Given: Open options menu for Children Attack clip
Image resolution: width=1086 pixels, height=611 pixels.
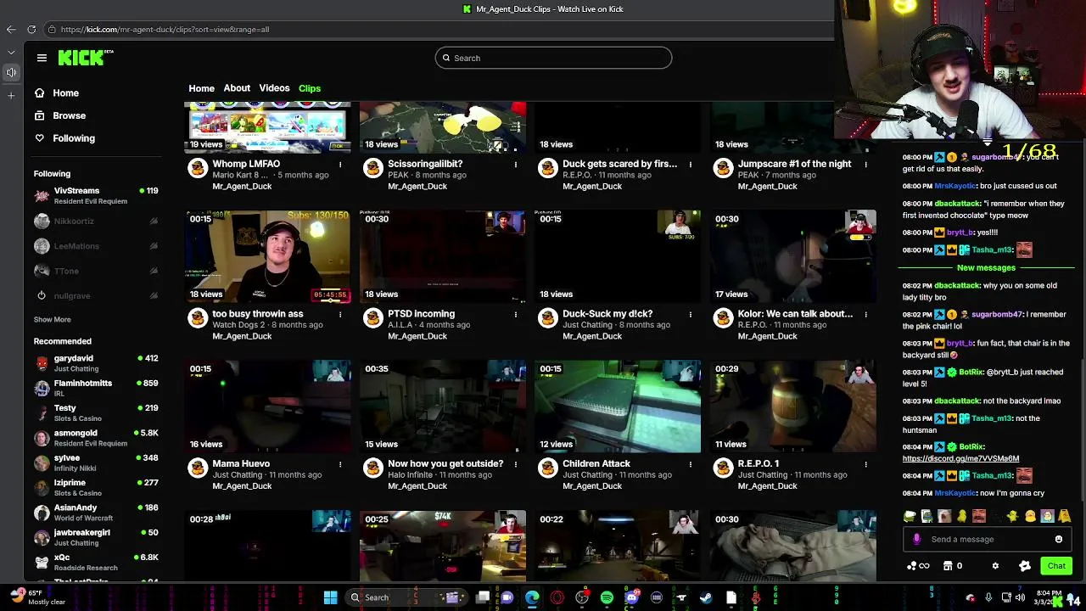Looking at the screenshot, I should (x=691, y=465).
